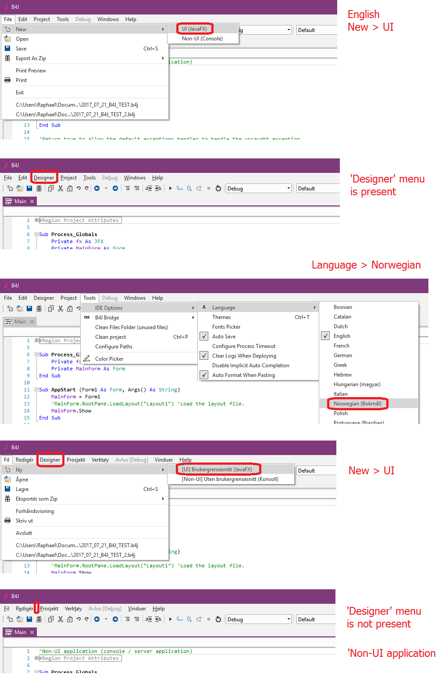The height and width of the screenshot is (681, 442).
Task: Click Verktøy menu in bottom Norwegian window
Action: (x=73, y=609)
